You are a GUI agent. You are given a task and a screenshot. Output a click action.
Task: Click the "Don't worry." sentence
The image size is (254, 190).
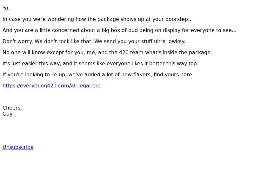[x=18, y=41]
